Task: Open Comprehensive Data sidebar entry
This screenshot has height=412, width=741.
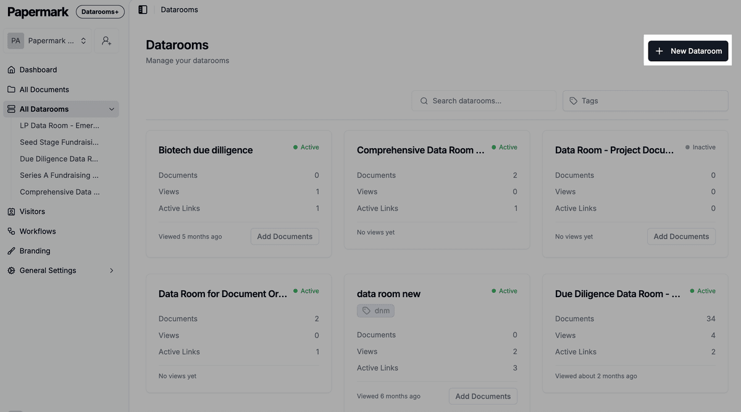Action: 59,192
